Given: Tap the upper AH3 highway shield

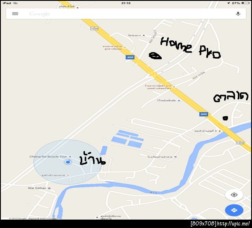Looking at the screenshot, I should 130,57.
